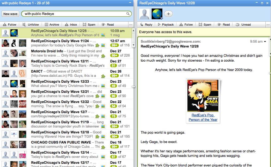The image size is (271, 167).
Task: Click the pink radio avatar on Daily Wave 12/14
Action: [22, 155]
